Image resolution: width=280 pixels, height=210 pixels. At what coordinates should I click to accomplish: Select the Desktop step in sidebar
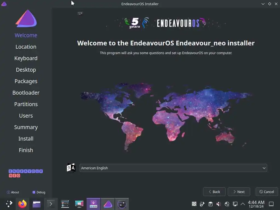(26, 70)
